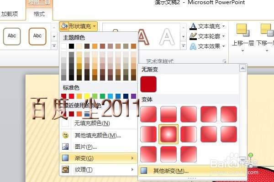Open the 文本填充 text fill dropdown arrow

pyautogui.click(x=223, y=26)
